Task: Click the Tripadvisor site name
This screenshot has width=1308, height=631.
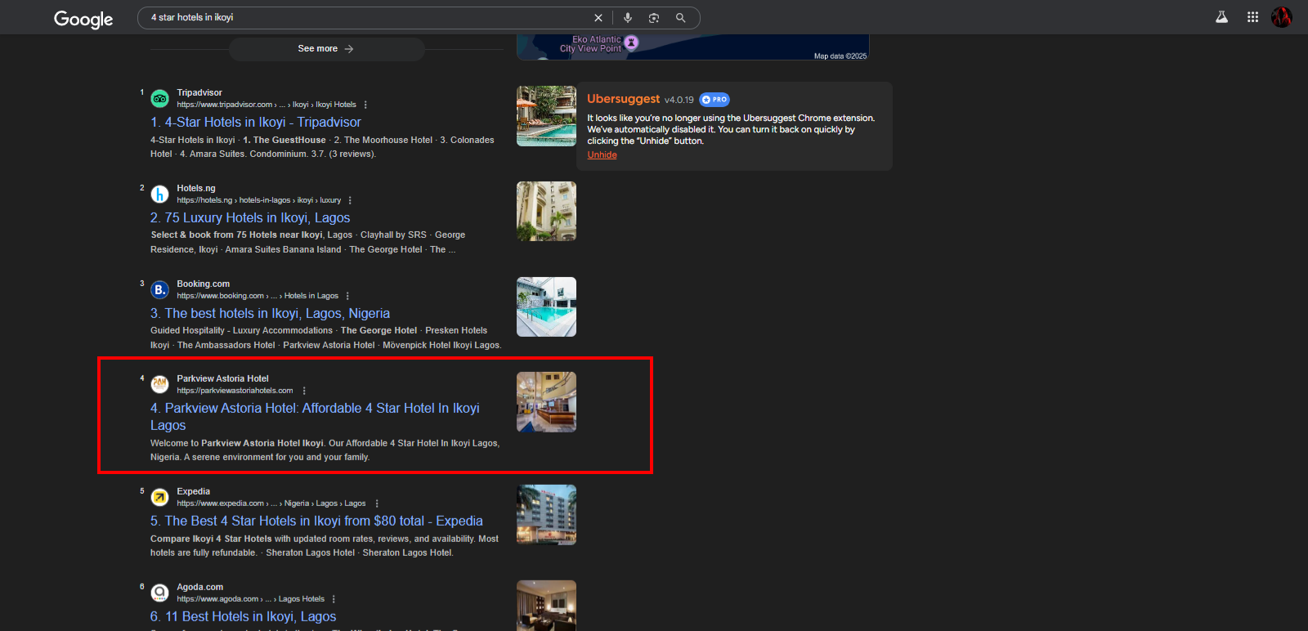Action: tap(199, 92)
